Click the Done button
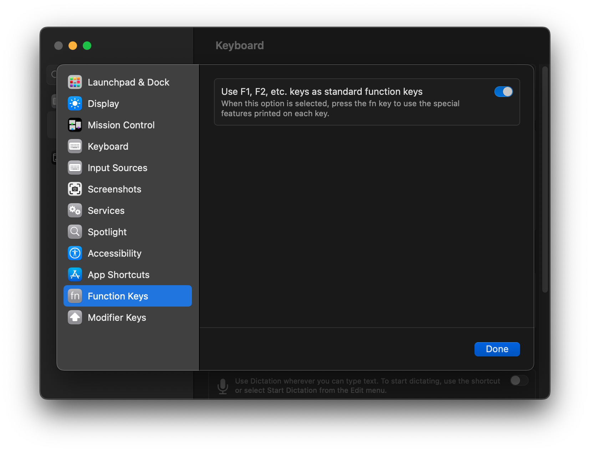 tap(497, 349)
